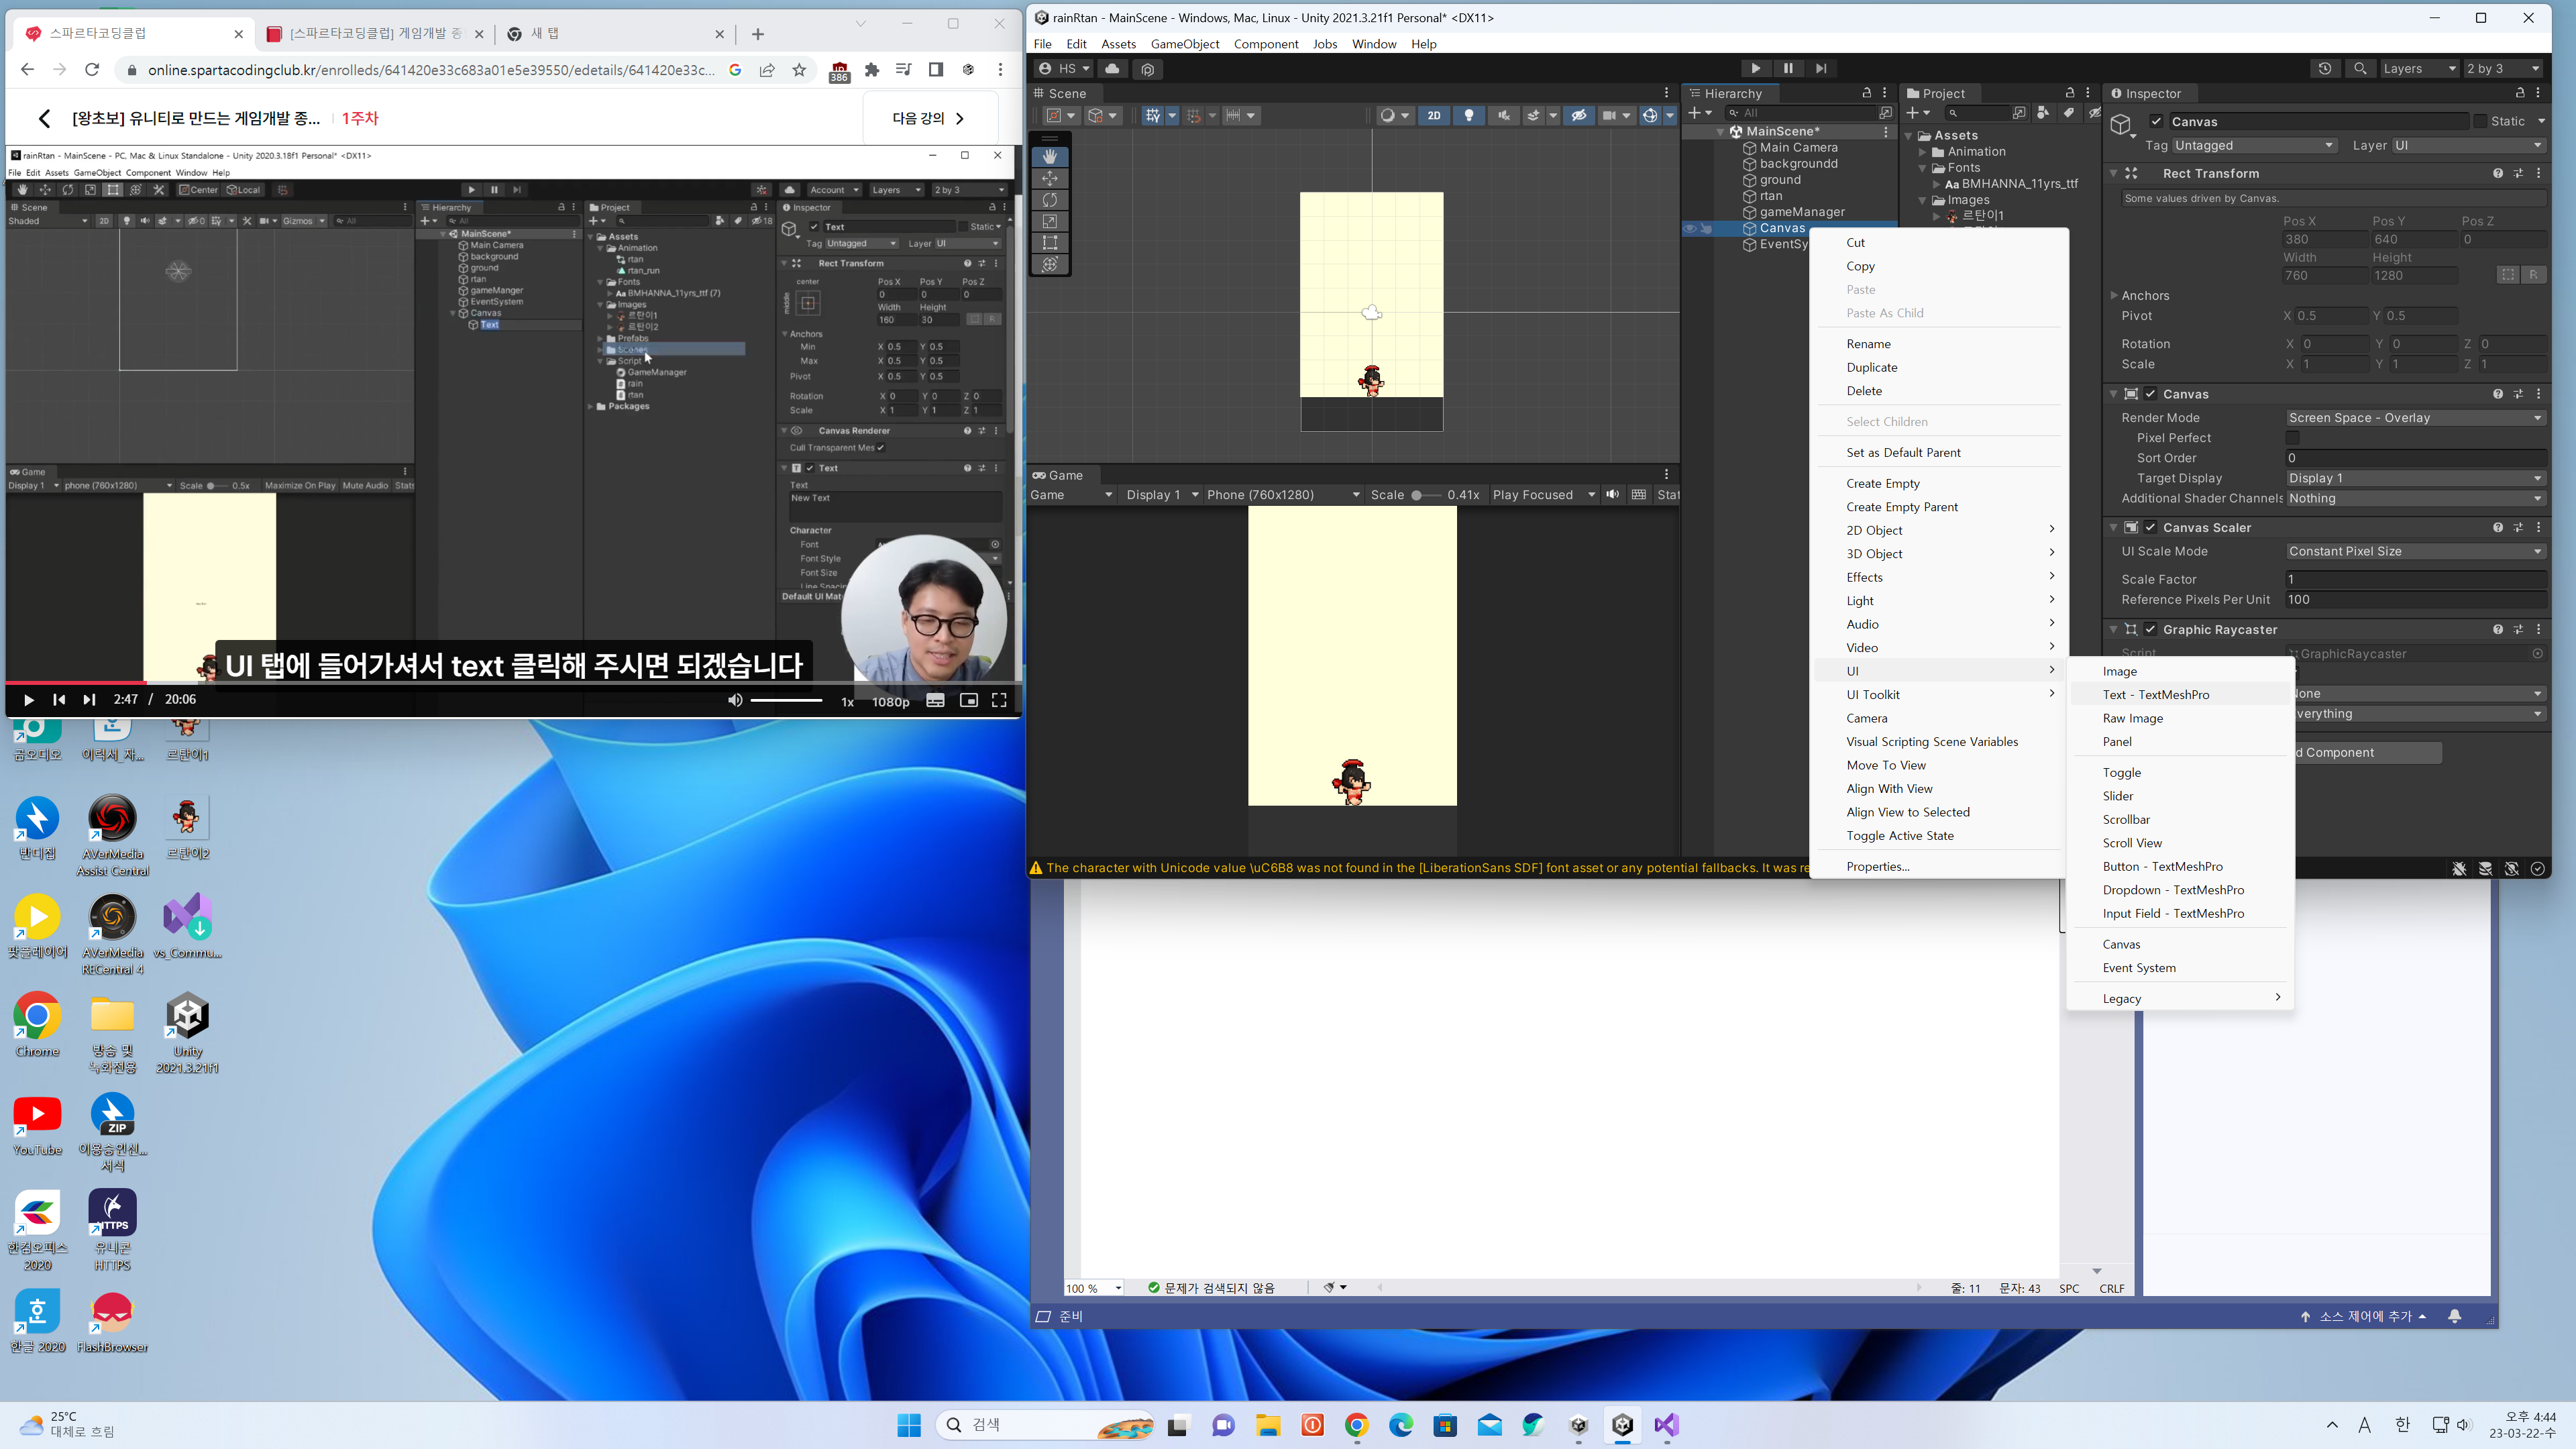Go back with lecture back arrow
The image size is (2576, 1449).
(44, 118)
